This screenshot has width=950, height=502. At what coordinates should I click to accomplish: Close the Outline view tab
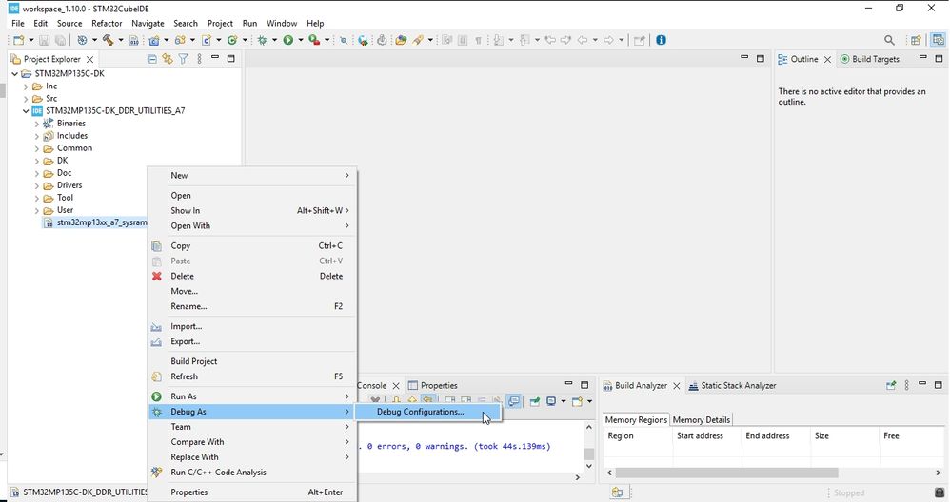[827, 59]
